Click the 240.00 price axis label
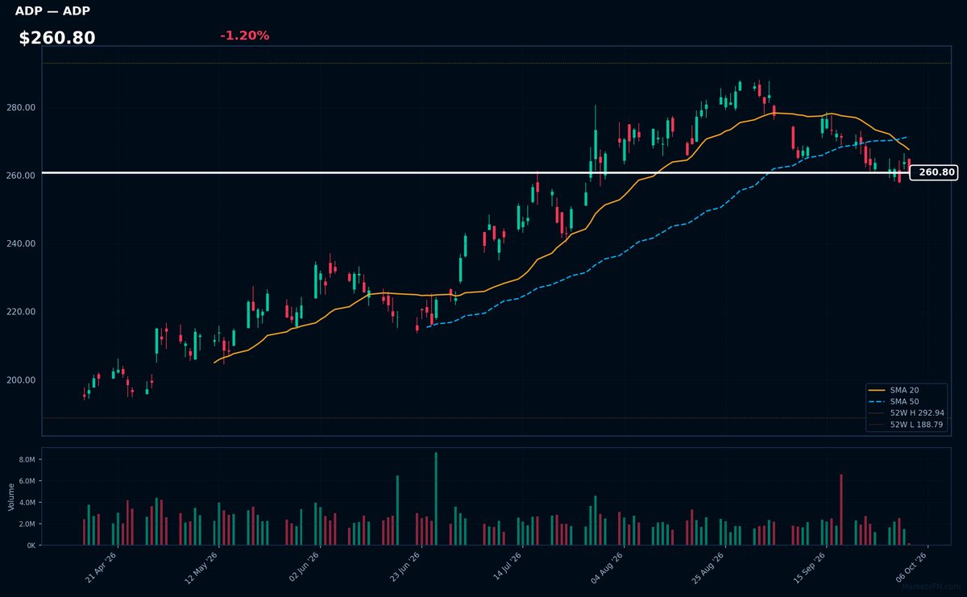 pos(23,244)
